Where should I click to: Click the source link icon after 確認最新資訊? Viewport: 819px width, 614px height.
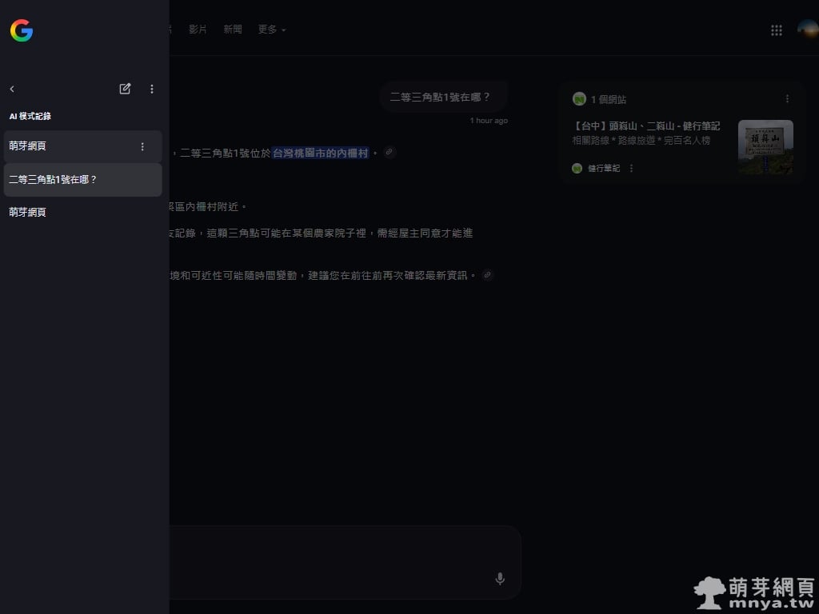coord(487,275)
